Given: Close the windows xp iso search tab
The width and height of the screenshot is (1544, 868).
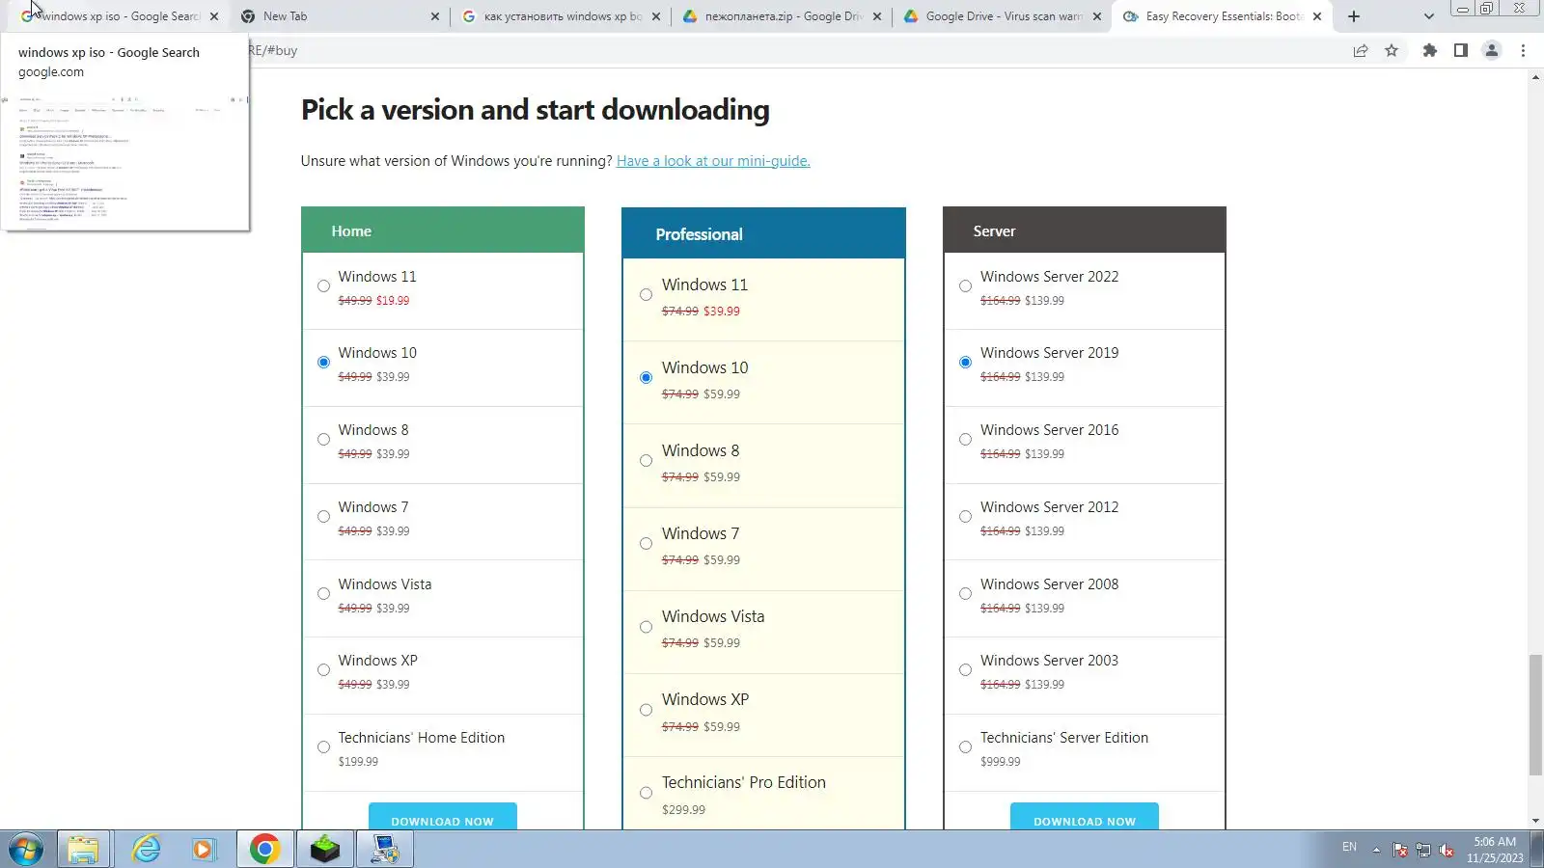Looking at the screenshot, I should pyautogui.click(x=214, y=16).
